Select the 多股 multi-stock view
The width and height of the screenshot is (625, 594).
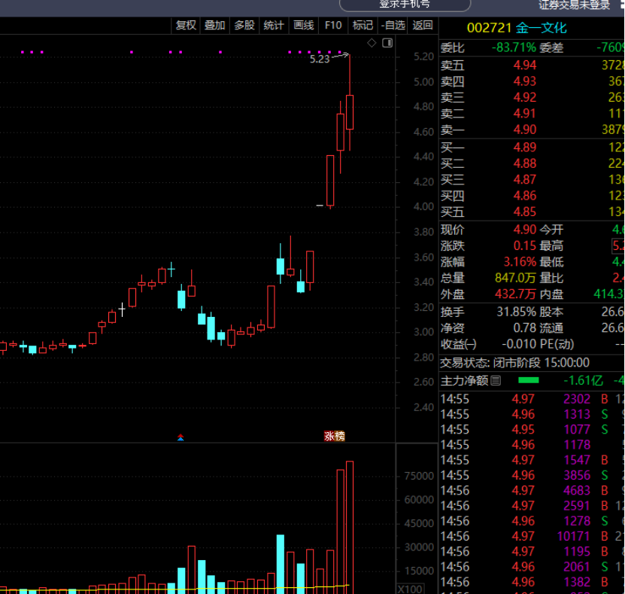tap(244, 26)
